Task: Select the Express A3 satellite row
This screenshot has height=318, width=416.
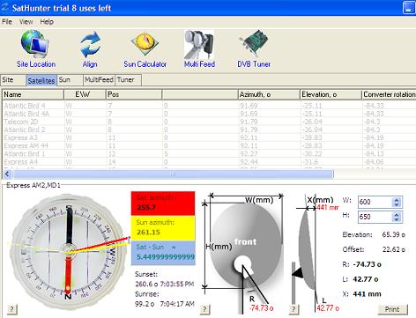Action: pos(209,137)
